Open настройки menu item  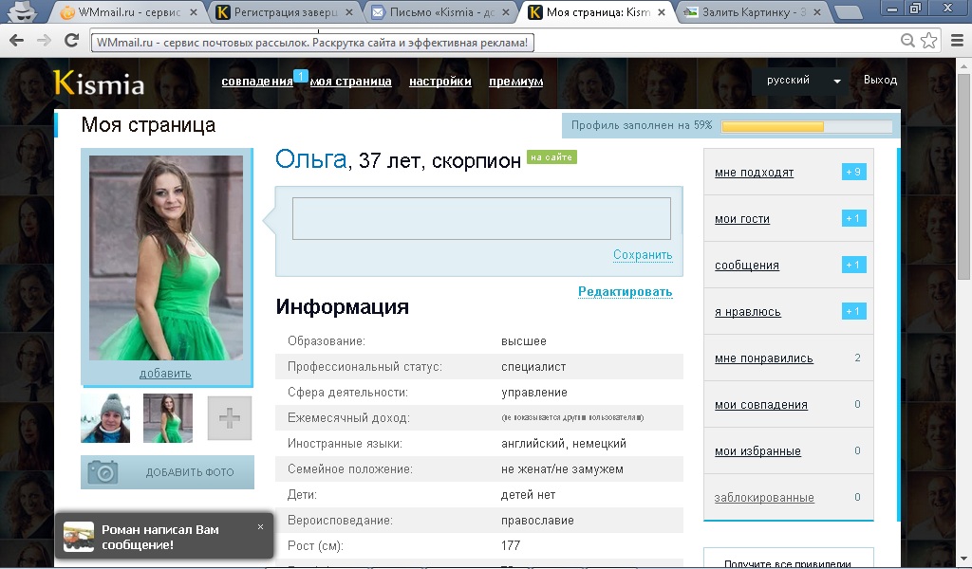[x=440, y=82]
